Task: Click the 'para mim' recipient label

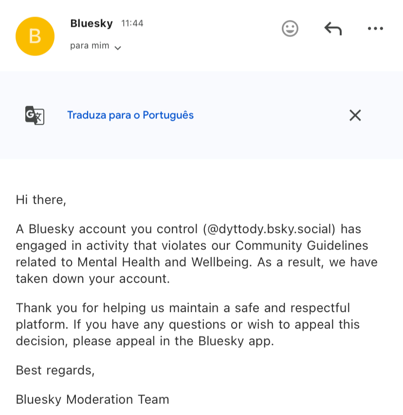Action: (90, 46)
